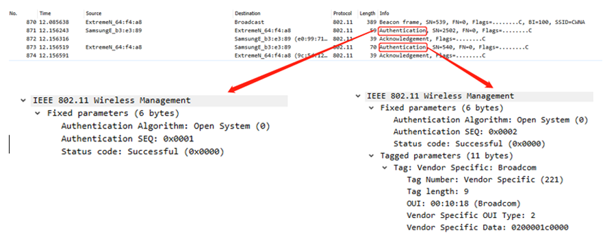The image size is (616, 246).
Task: Sort by the Info column header
Action: click(384, 14)
